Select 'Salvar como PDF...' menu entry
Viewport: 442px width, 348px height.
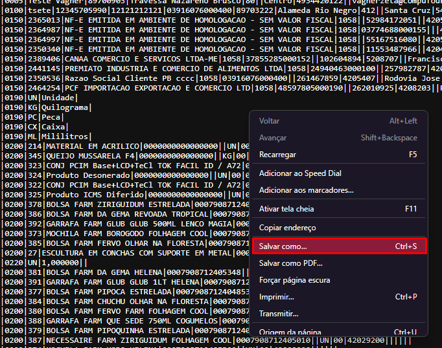click(x=290, y=263)
